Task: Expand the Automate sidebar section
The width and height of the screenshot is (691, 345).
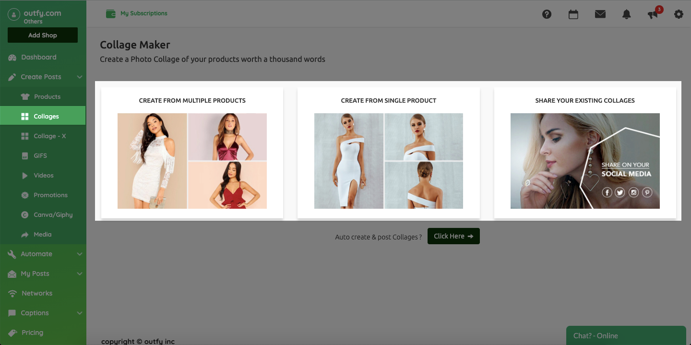Action: (80, 254)
